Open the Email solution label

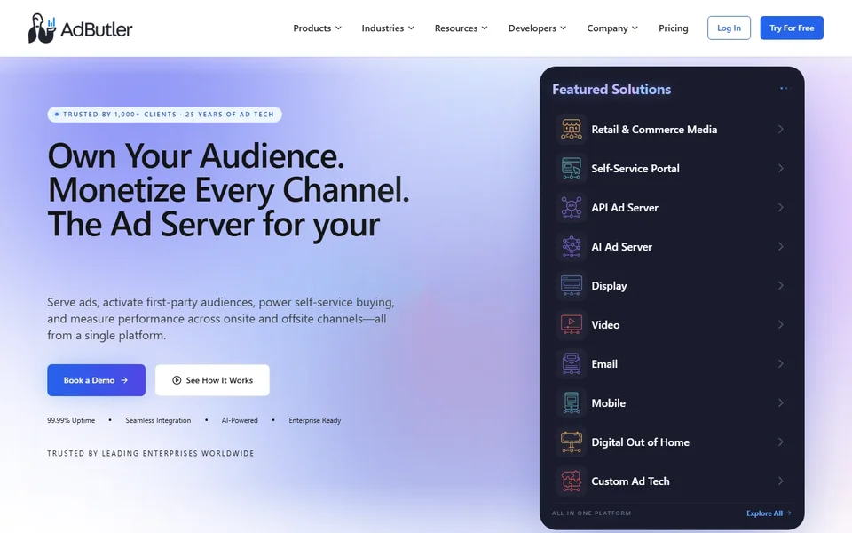click(x=604, y=364)
